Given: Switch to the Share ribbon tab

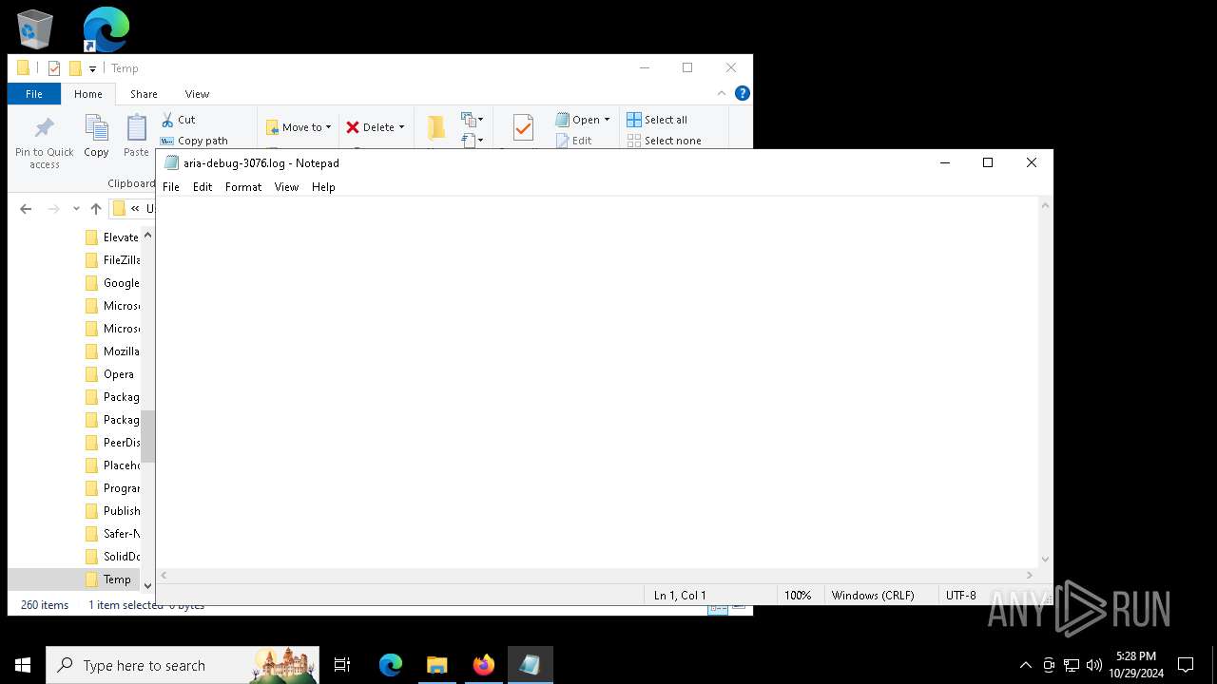Looking at the screenshot, I should click(x=145, y=94).
